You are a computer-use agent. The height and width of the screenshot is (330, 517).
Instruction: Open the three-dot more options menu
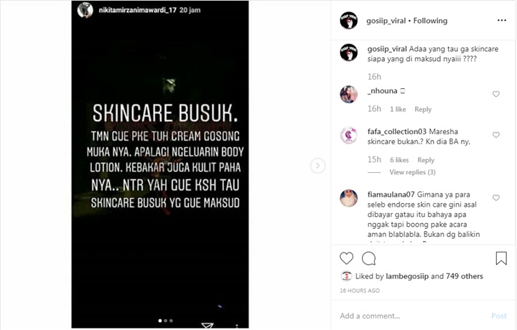(501, 20)
